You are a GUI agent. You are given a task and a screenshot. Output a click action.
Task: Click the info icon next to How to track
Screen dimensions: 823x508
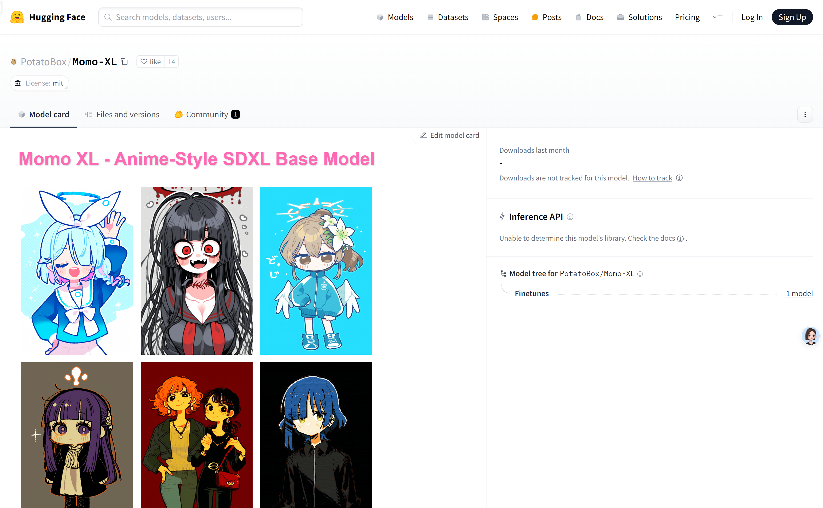tap(679, 178)
